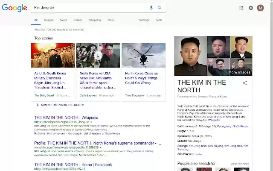Image resolution: width=273 pixels, height=171 pixels.
Task: Open THE KIM IN THE NORTH - Wikipedia result
Action: coord(67,118)
